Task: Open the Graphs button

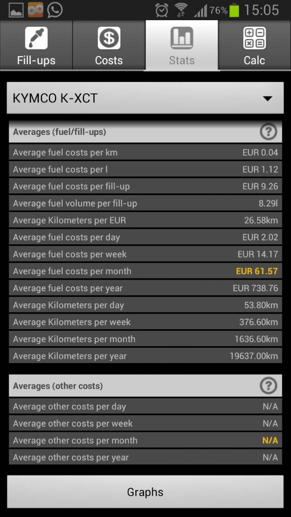Action: [145, 492]
